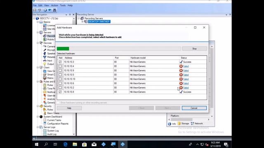
Task: Open the Tools menu
Action: click(63, 5)
